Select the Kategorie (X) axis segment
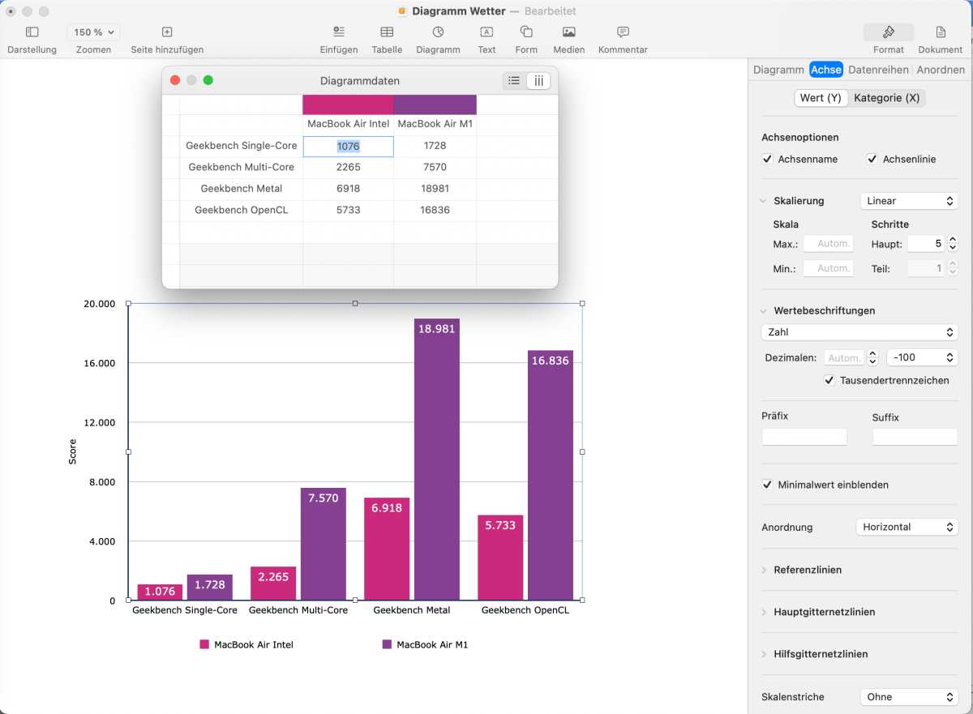The width and height of the screenshot is (973, 714). click(x=887, y=98)
